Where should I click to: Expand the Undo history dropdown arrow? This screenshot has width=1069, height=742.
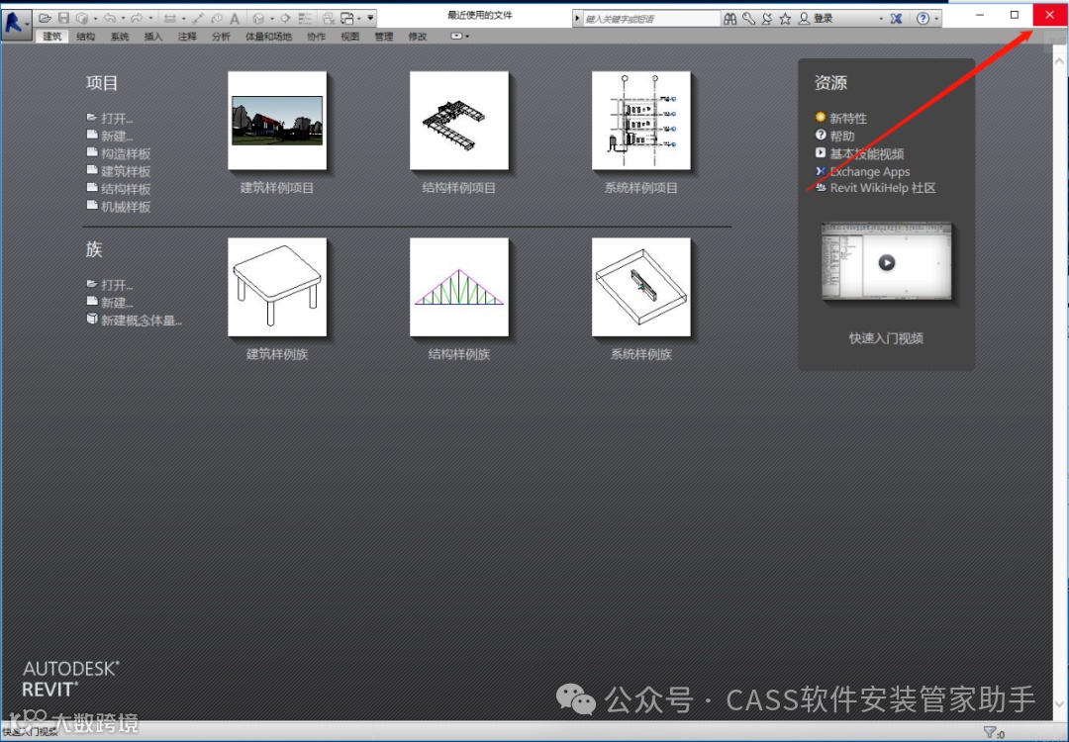point(123,19)
